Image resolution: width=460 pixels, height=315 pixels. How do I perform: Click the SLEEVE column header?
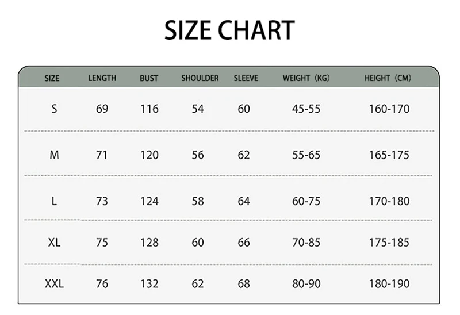[246, 78]
